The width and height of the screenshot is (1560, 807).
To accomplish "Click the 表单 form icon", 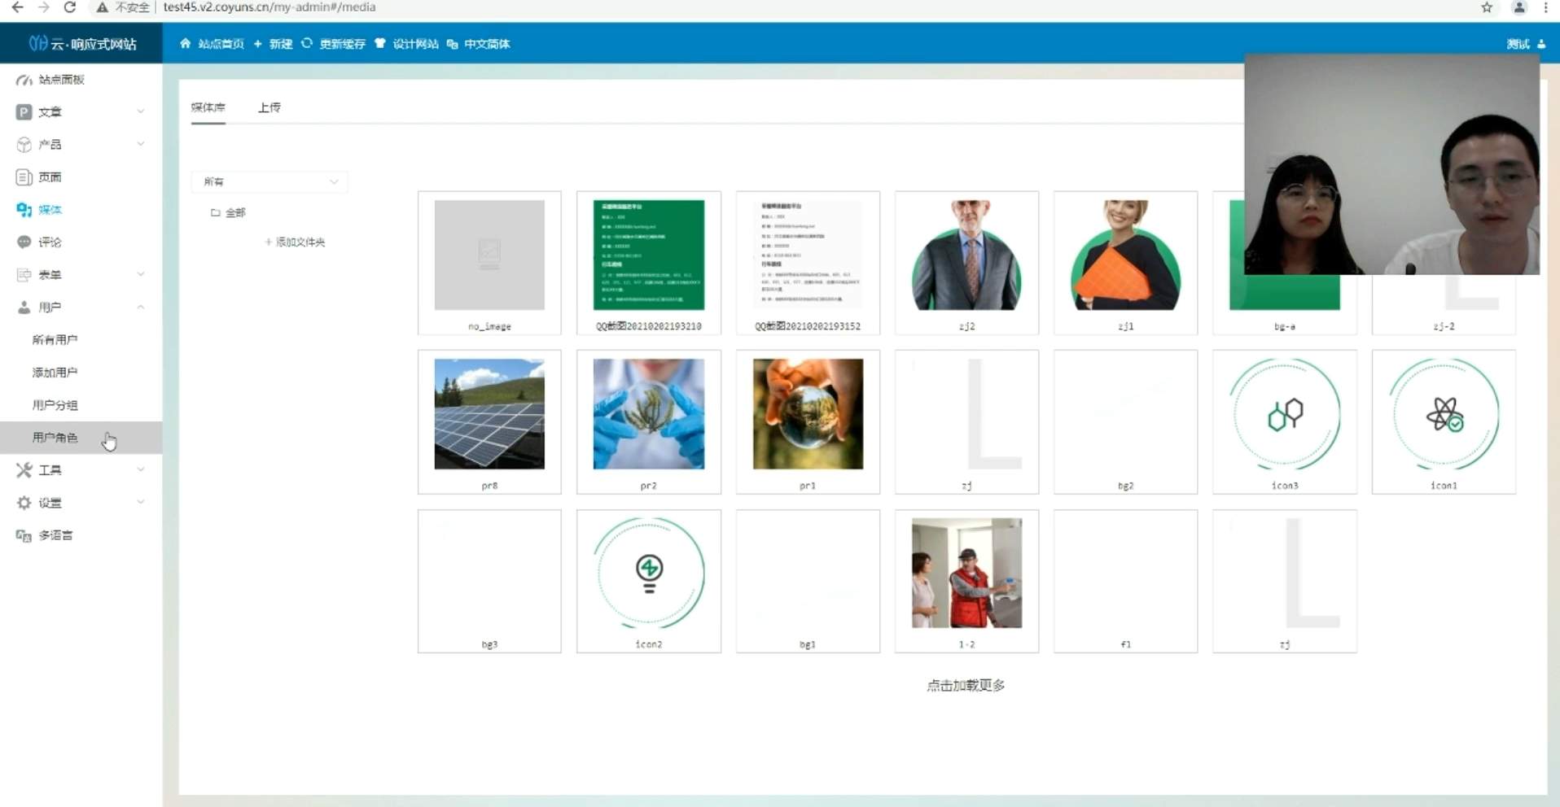I will [24, 275].
